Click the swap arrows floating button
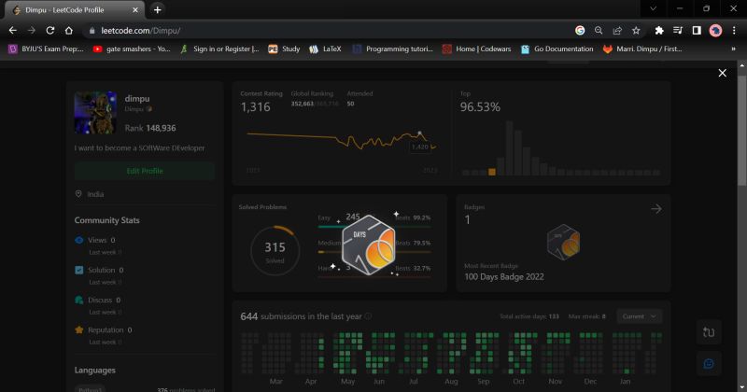Viewport: 747px width, 392px height. pyautogui.click(x=709, y=332)
